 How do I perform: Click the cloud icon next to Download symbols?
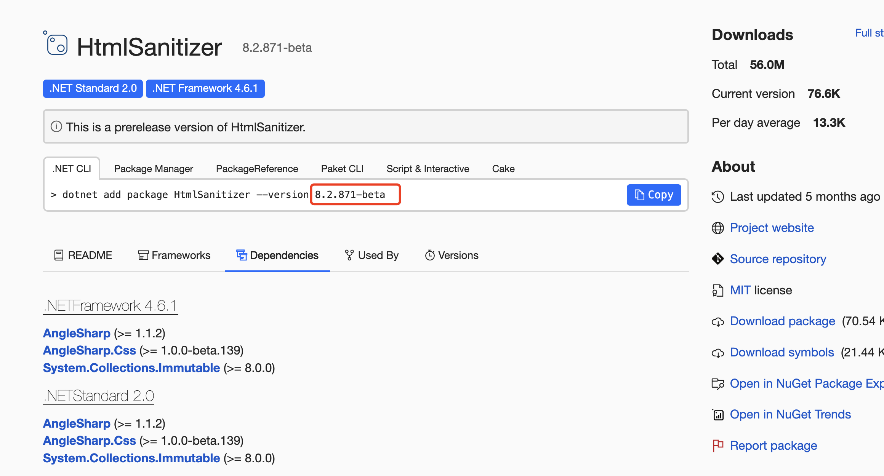[717, 353]
